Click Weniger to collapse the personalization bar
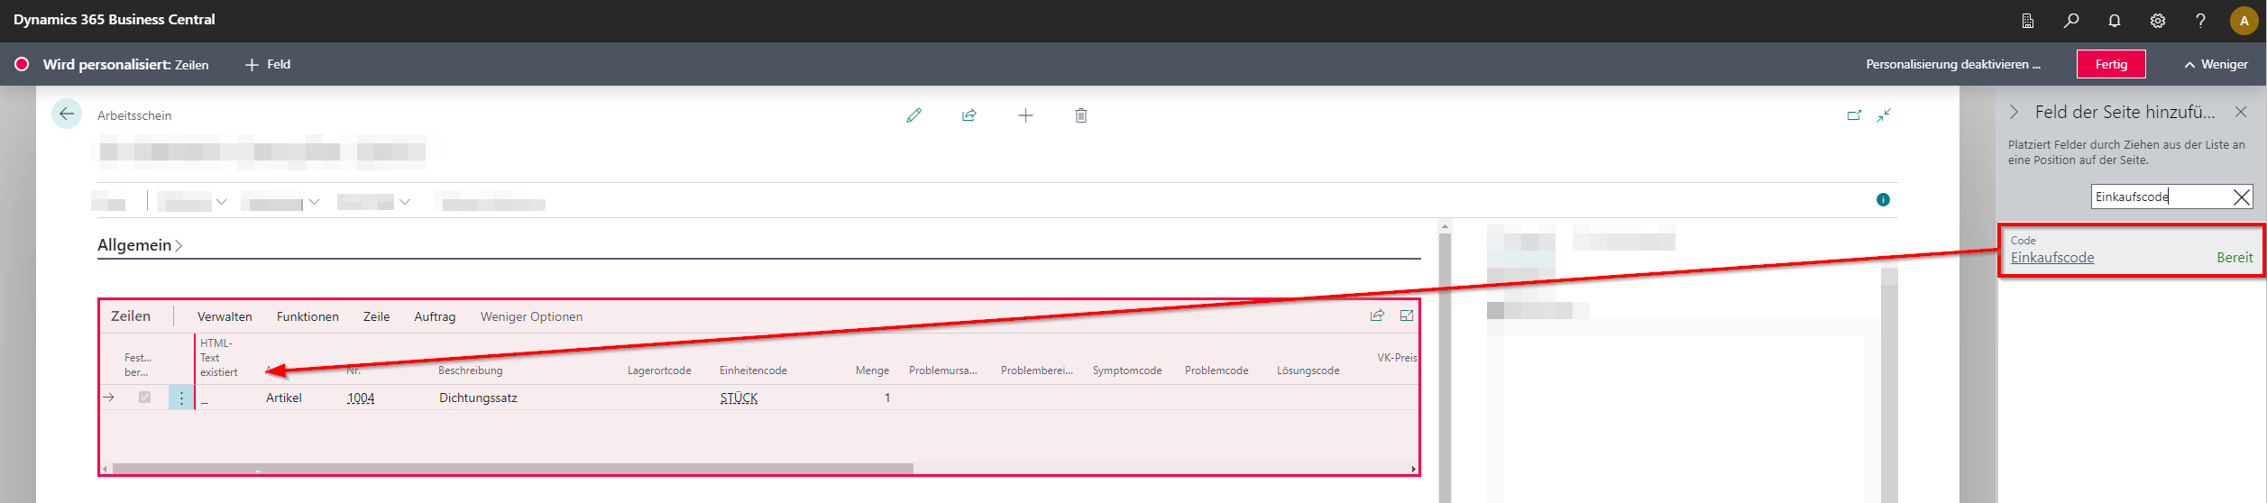 pyautogui.click(x=2216, y=64)
